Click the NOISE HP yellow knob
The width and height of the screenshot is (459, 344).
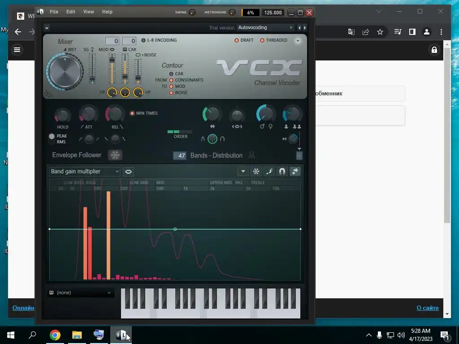pyautogui.click(x=138, y=92)
